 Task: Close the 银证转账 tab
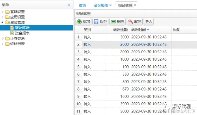pyautogui.click(x=135, y=5)
